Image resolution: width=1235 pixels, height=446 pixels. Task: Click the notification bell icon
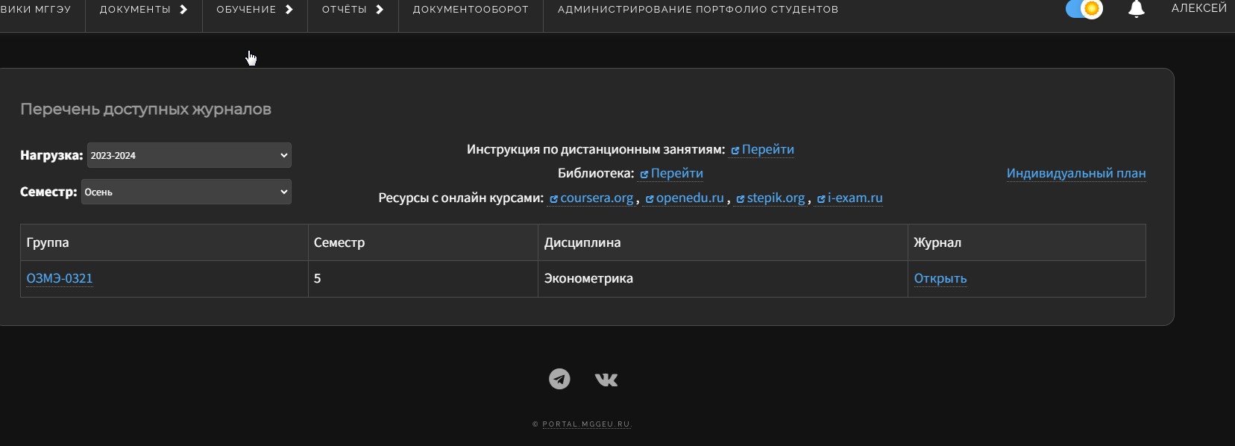tap(1136, 10)
